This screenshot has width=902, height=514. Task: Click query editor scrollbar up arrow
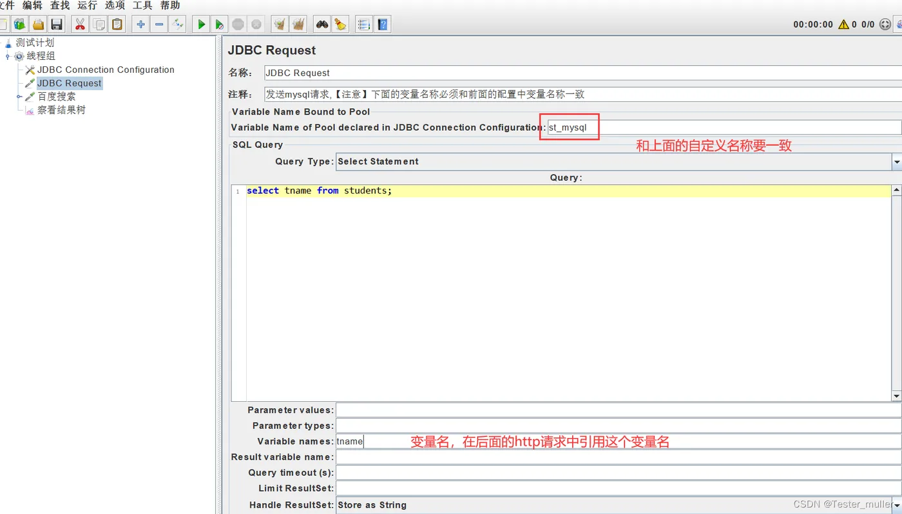pyautogui.click(x=896, y=190)
